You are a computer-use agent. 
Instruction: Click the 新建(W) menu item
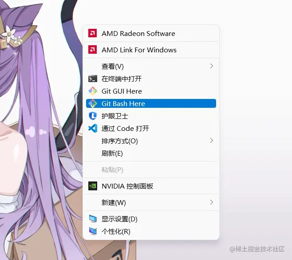click(x=151, y=202)
